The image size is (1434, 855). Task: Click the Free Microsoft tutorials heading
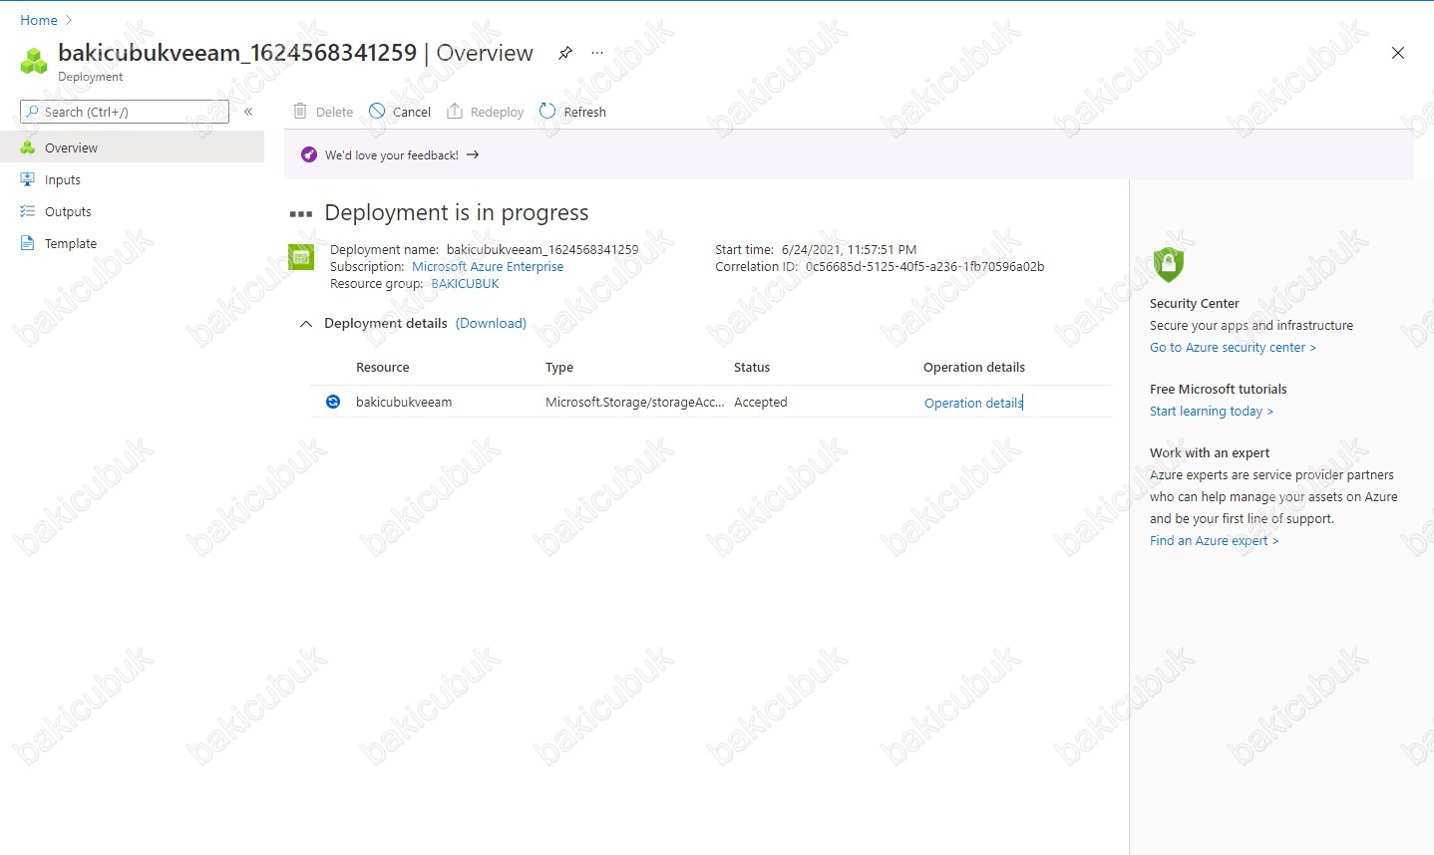tap(1219, 390)
